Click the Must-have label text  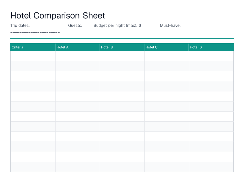(x=170, y=25)
